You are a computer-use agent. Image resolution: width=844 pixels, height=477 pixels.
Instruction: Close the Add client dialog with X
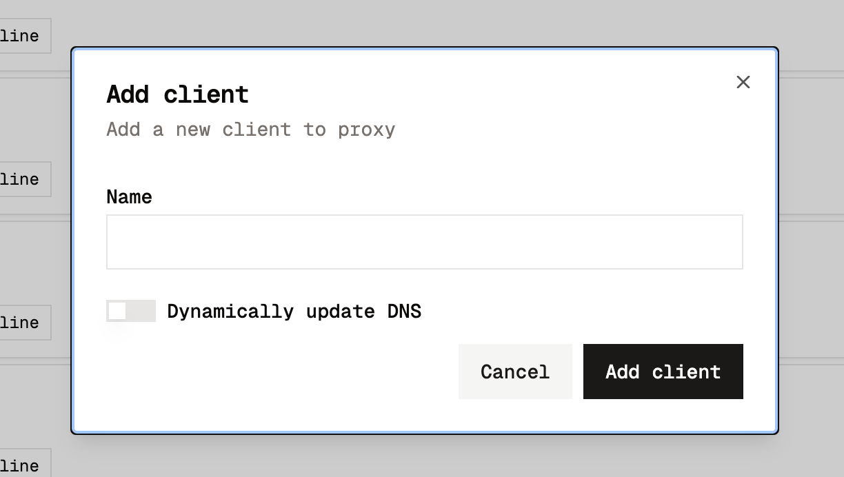[743, 82]
